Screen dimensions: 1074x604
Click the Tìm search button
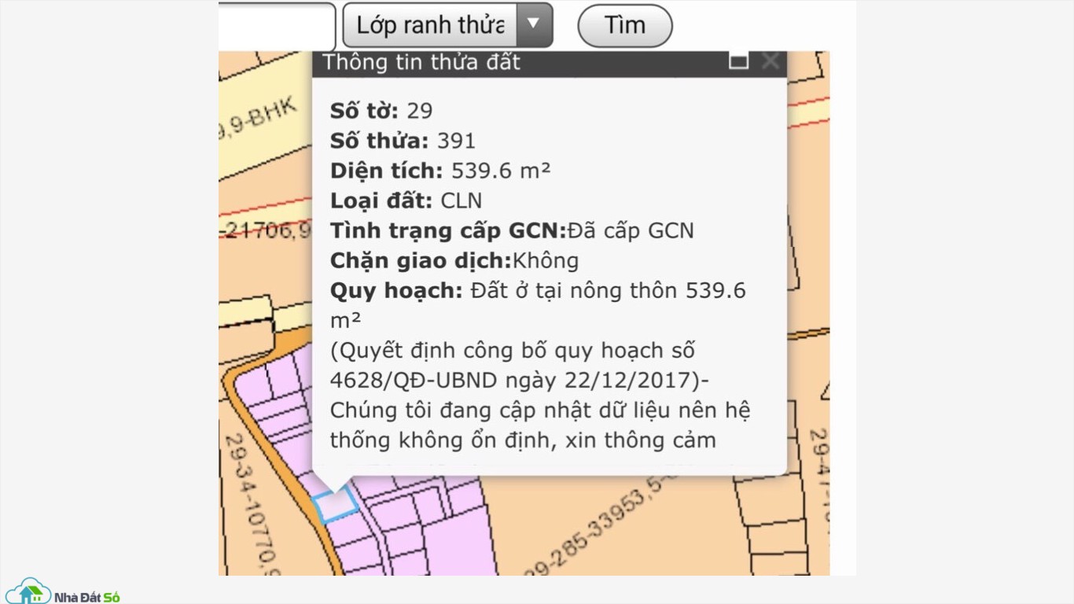tap(624, 25)
